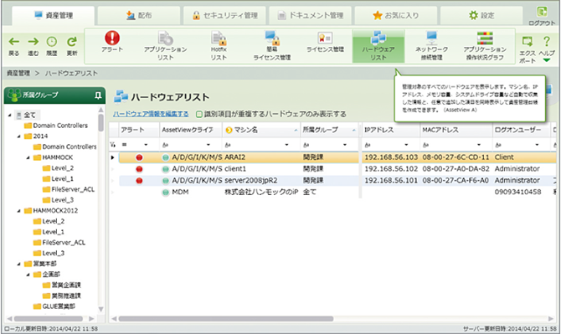
Task: Click the ログアウト logout icon
Action: (x=542, y=12)
